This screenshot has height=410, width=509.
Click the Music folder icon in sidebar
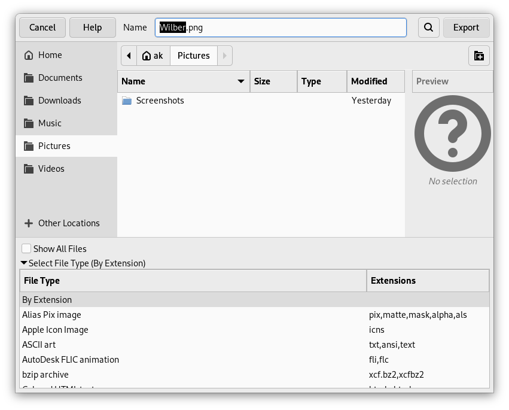28,123
